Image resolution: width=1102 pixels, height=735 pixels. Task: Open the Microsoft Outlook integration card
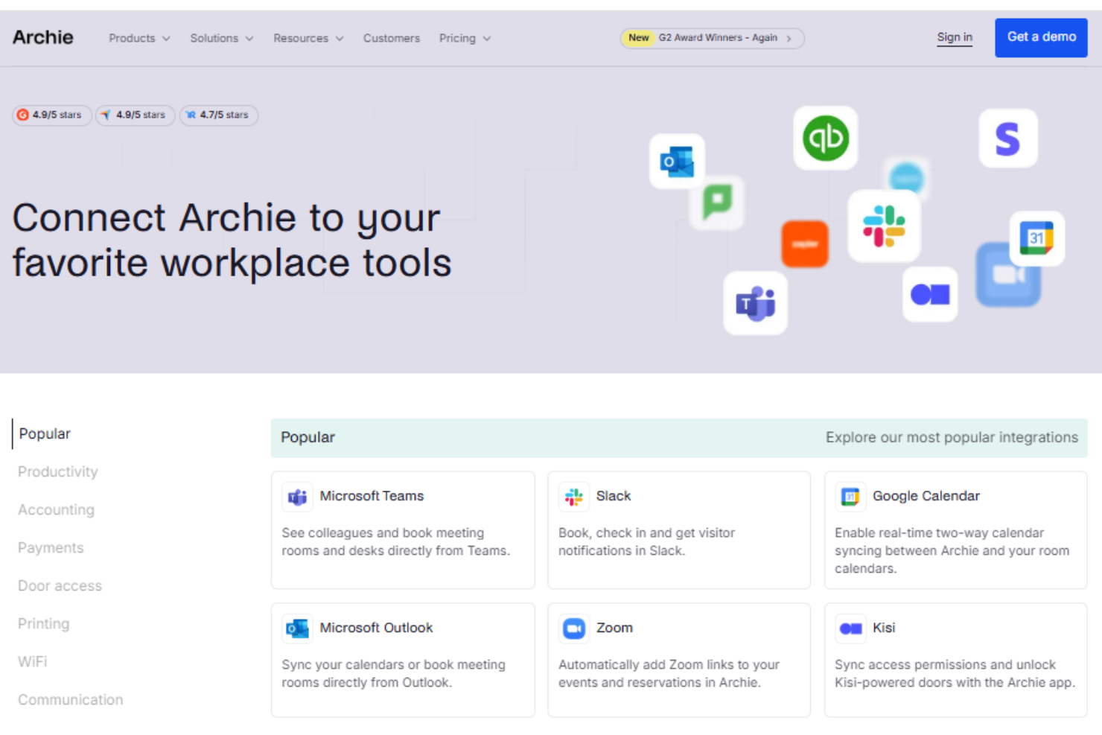(402, 660)
